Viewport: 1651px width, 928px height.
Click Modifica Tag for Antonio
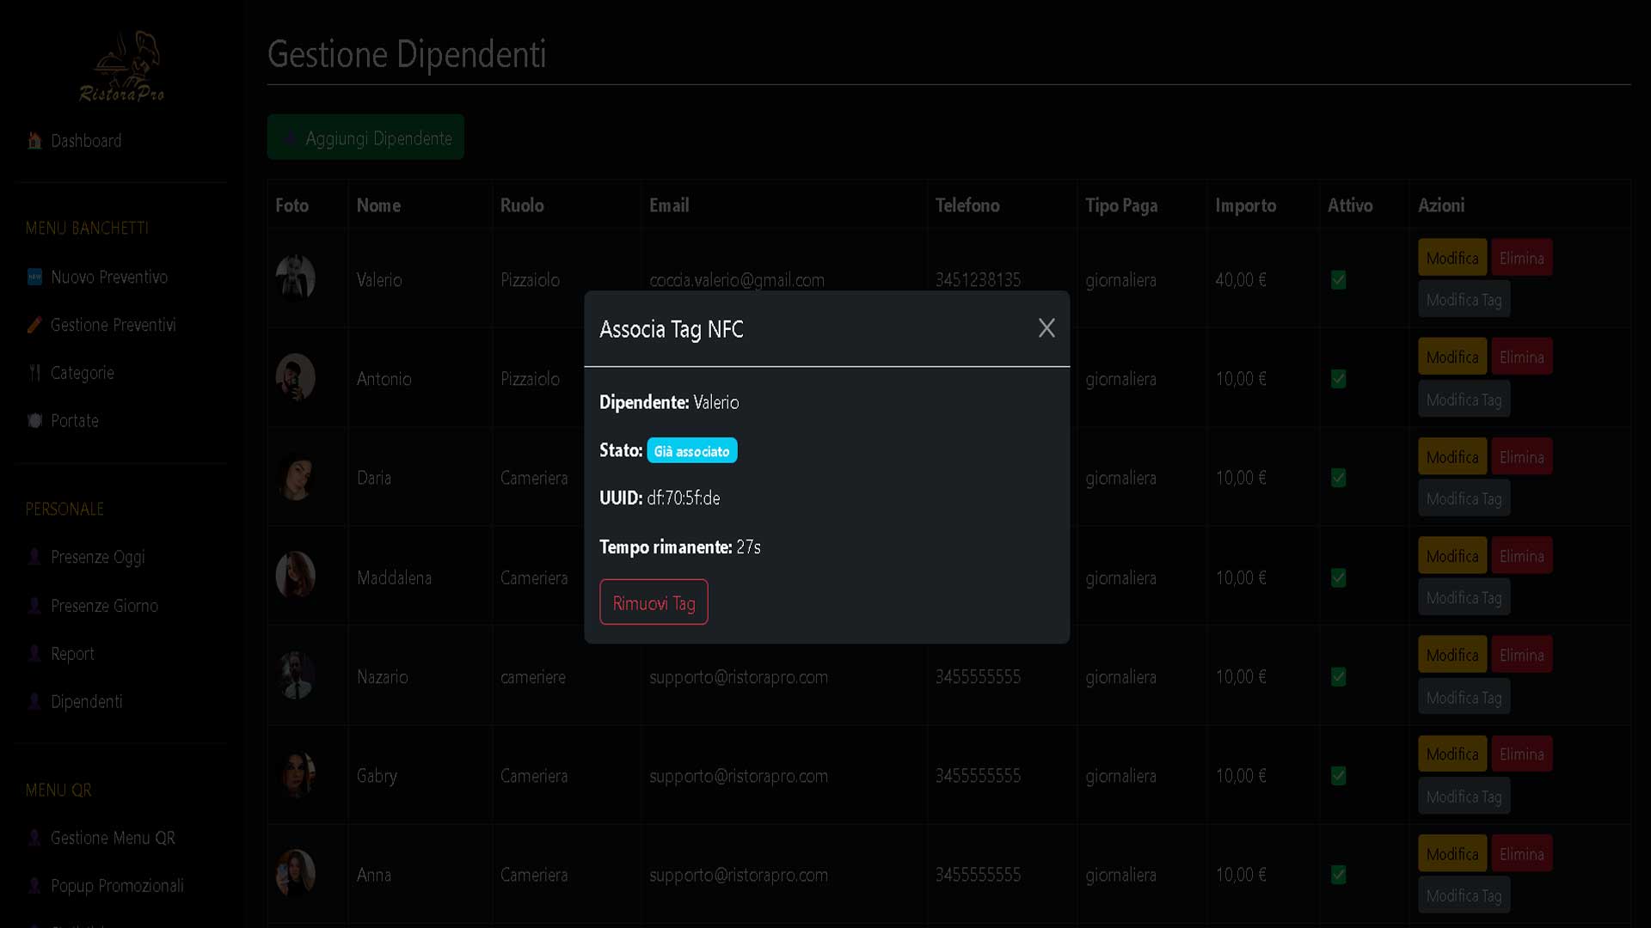point(1464,400)
